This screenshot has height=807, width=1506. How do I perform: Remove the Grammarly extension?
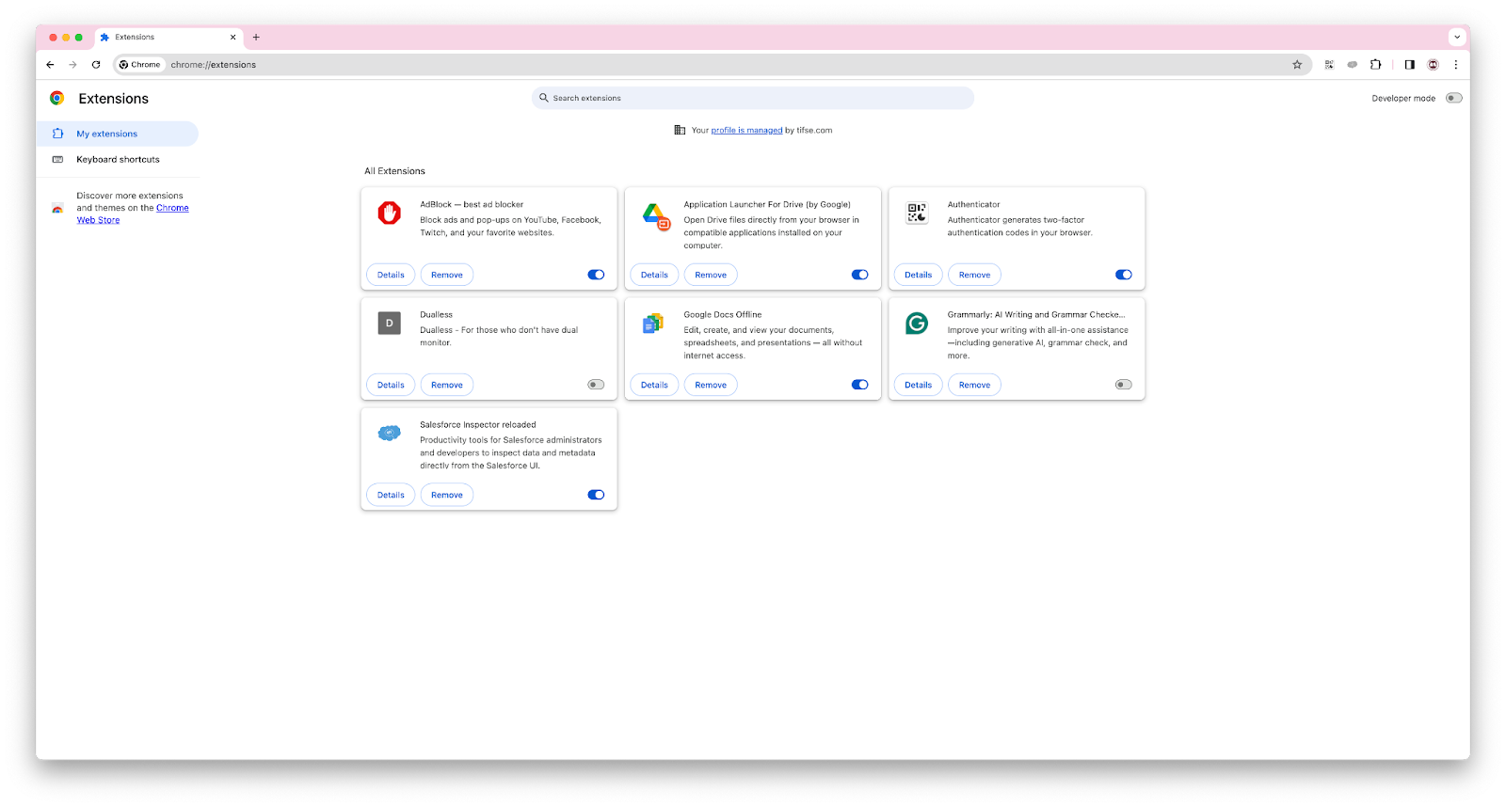[x=974, y=385]
